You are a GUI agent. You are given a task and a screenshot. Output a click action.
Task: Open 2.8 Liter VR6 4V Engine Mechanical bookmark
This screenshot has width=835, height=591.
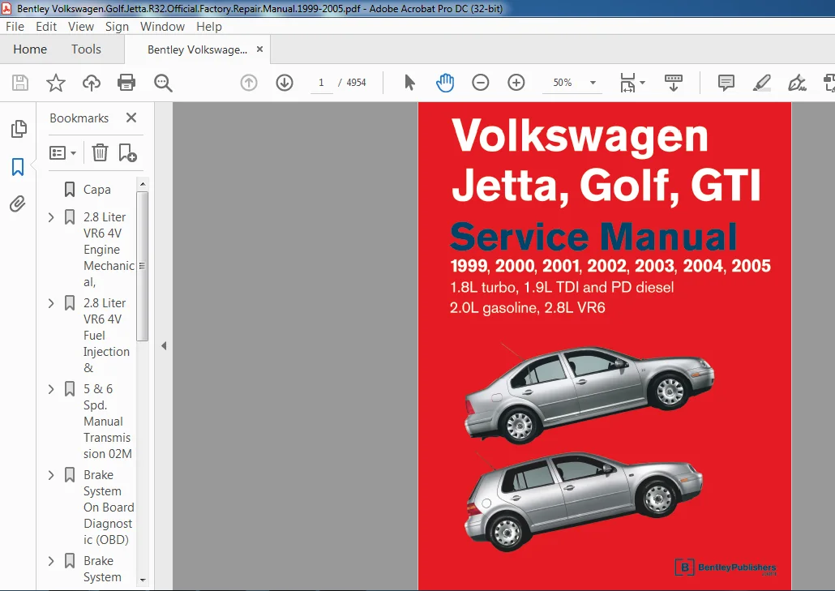pyautogui.click(x=109, y=250)
